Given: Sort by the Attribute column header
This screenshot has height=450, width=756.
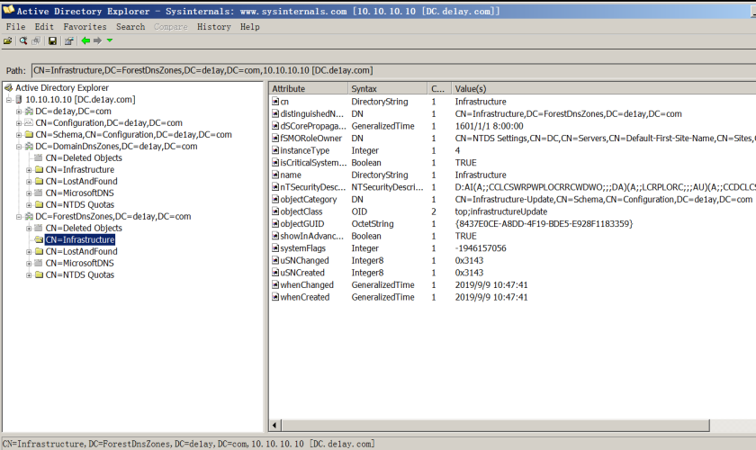Looking at the screenshot, I should (x=309, y=89).
